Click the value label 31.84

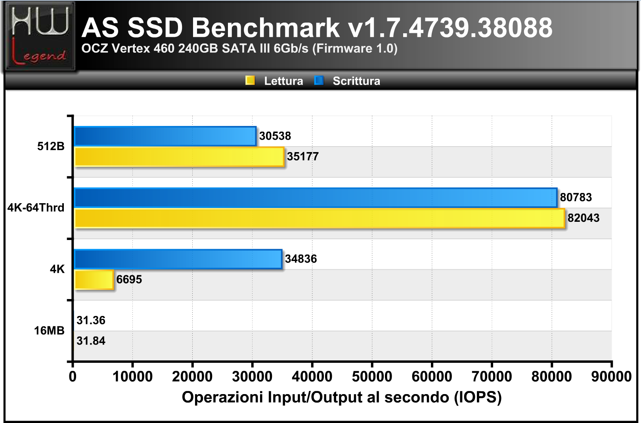(x=91, y=341)
